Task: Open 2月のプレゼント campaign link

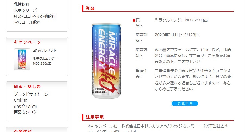Action: pyautogui.click(x=45, y=51)
